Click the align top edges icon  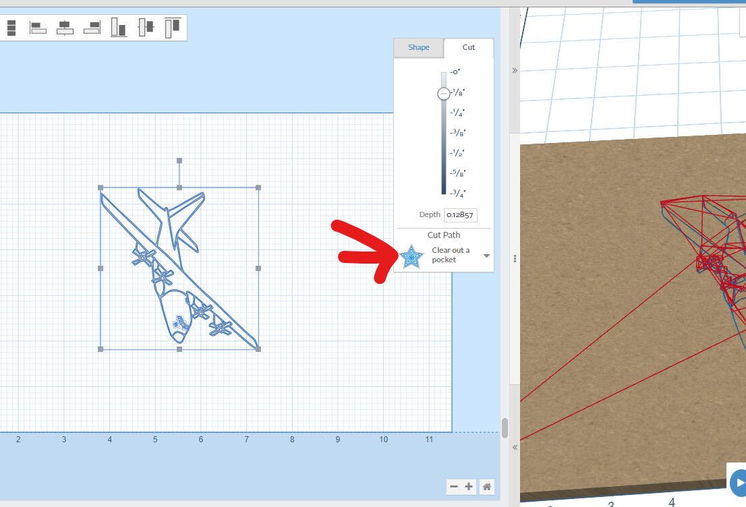(173, 27)
